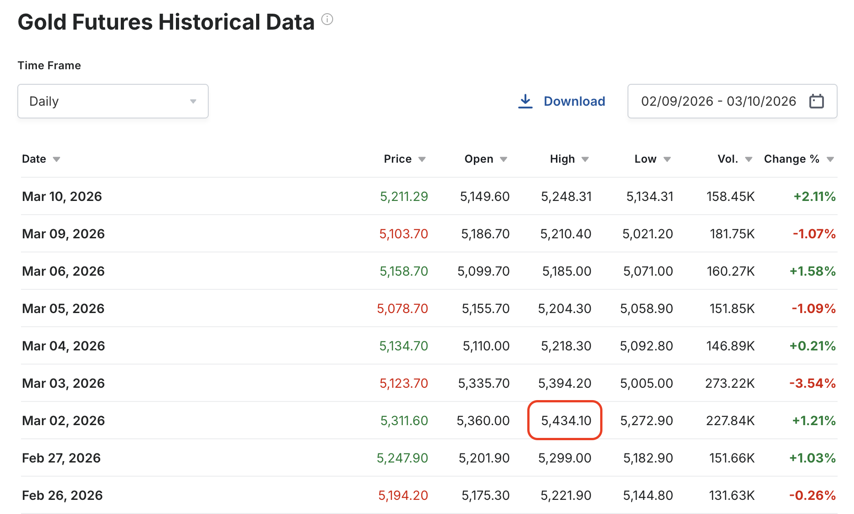Click the download arrow icon
This screenshot has height=514, width=854.
click(x=525, y=101)
